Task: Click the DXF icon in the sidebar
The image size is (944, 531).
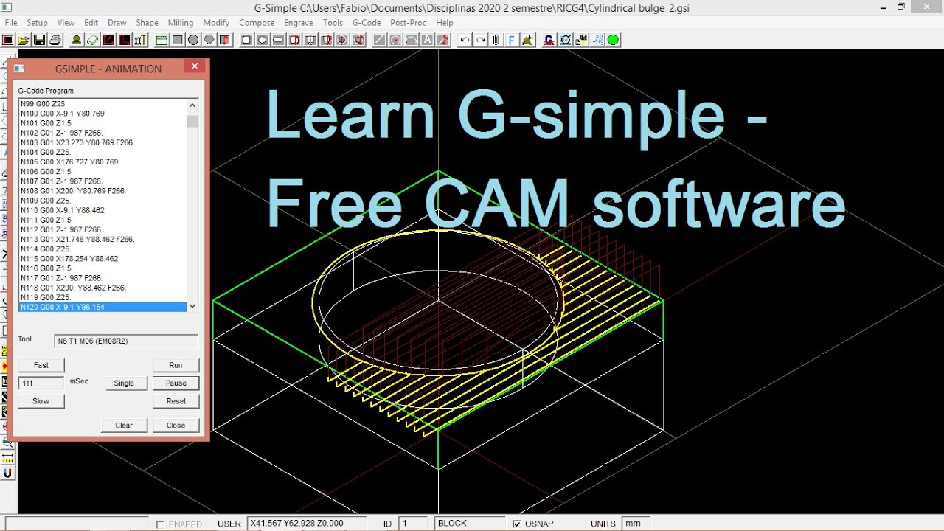Action: (4, 350)
